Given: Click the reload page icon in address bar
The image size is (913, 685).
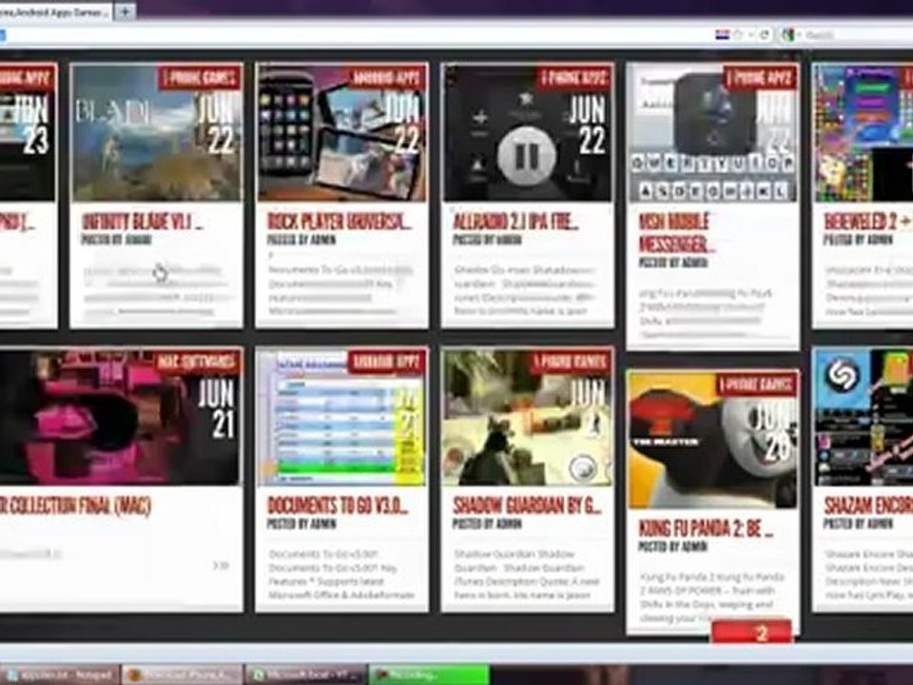Looking at the screenshot, I should click(765, 35).
